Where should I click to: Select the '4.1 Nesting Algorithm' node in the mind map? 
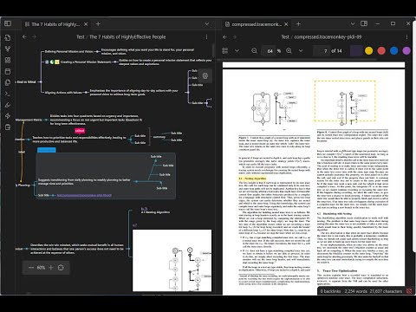coord(155,212)
